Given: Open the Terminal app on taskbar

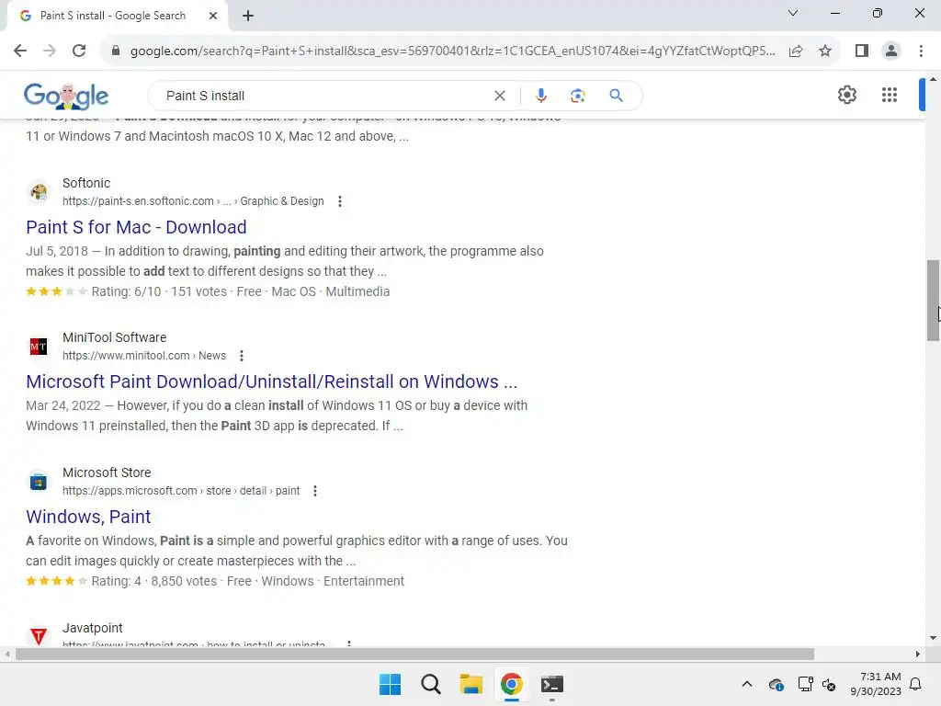Looking at the screenshot, I should tap(552, 684).
